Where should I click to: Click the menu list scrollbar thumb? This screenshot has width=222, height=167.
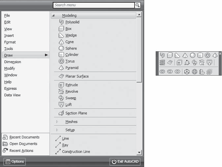pos(139,50)
